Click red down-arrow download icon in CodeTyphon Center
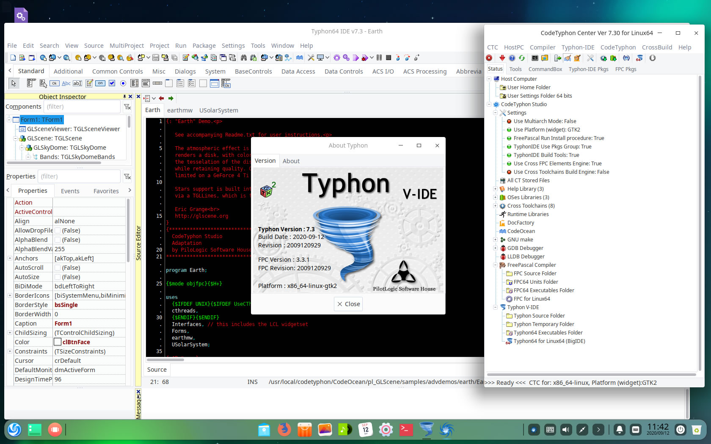711x444 pixels. (x=502, y=58)
